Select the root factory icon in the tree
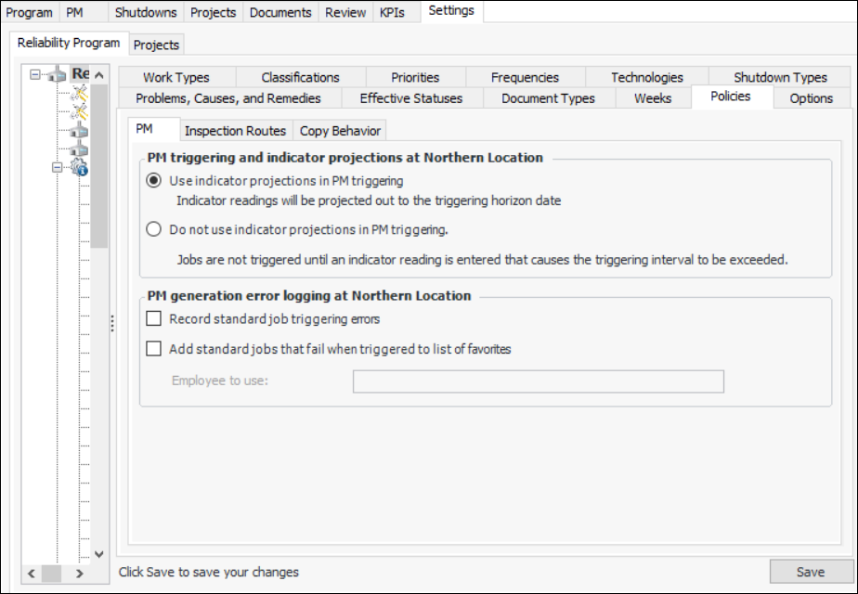This screenshot has width=858, height=594. 57,74
